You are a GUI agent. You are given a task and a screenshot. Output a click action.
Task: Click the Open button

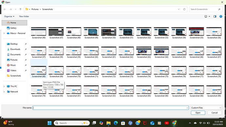(198, 113)
